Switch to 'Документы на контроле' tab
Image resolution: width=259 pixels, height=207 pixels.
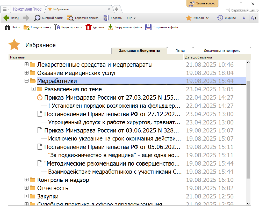point(222,51)
